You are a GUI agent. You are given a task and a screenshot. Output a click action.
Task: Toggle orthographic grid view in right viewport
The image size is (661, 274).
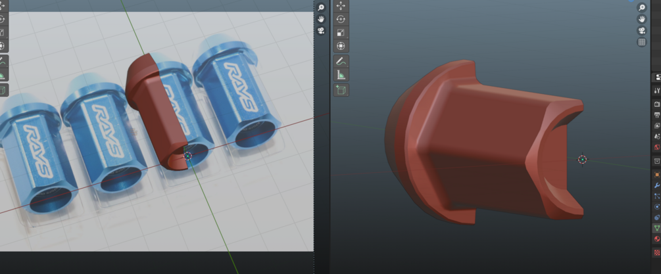point(642,41)
